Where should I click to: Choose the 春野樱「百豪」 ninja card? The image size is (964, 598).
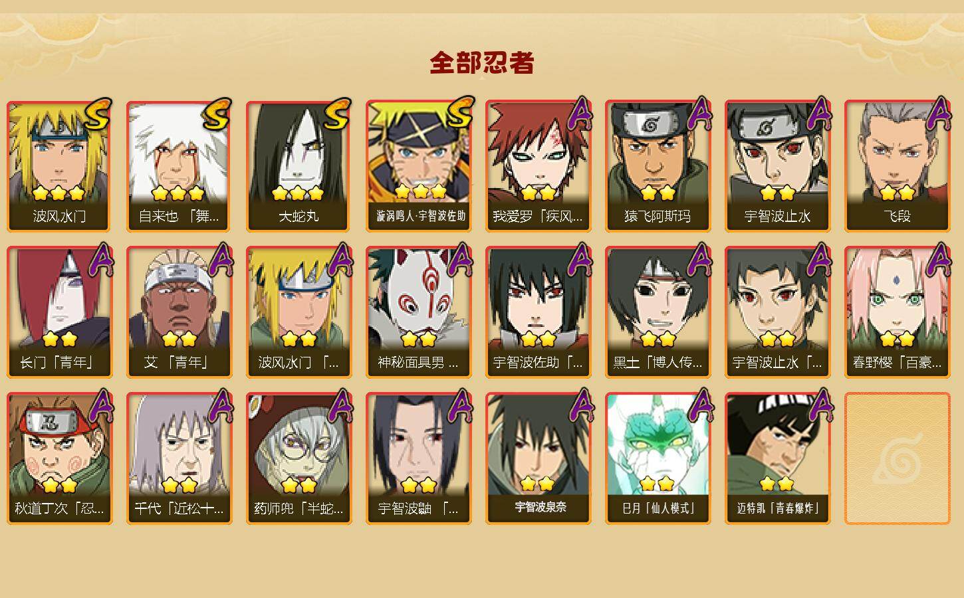tap(897, 312)
